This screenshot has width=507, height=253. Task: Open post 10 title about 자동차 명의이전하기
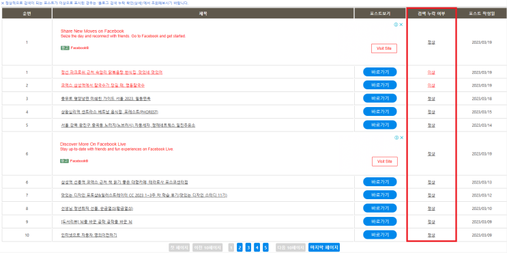click(x=89, y=235)
